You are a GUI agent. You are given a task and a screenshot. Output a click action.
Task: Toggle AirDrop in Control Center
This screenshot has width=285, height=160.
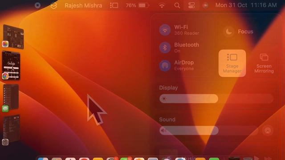[x=165, y=65]
